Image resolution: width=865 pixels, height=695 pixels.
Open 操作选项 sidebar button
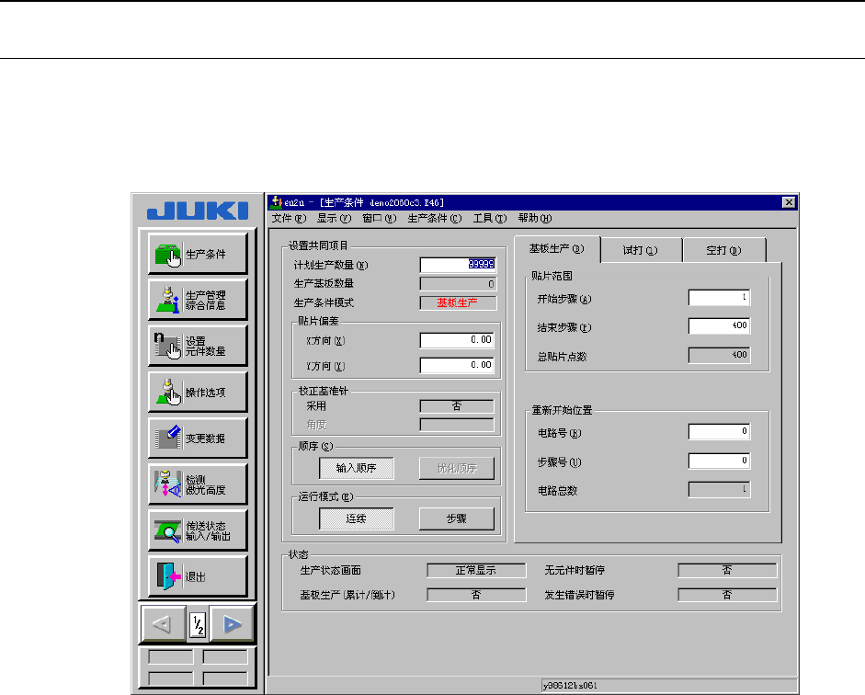[198, 393]
